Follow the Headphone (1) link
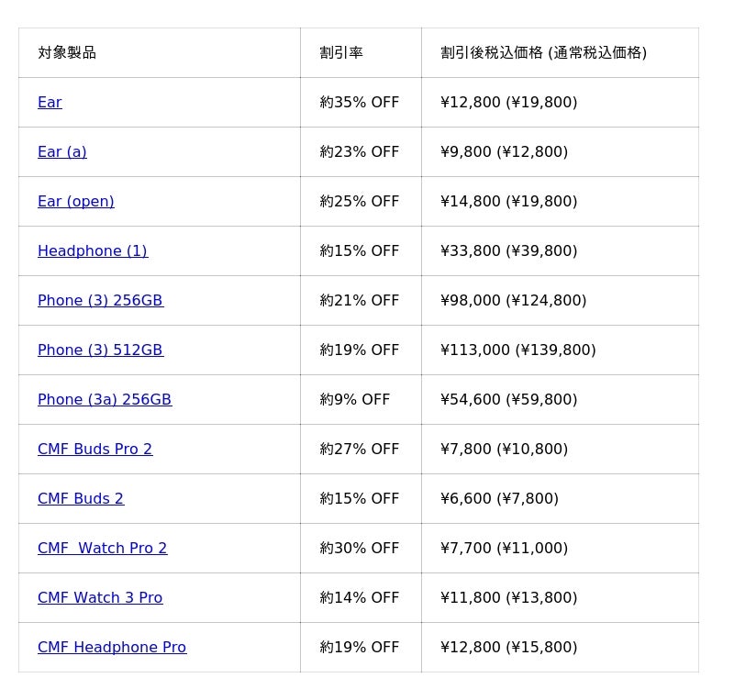 click(93, 251)
